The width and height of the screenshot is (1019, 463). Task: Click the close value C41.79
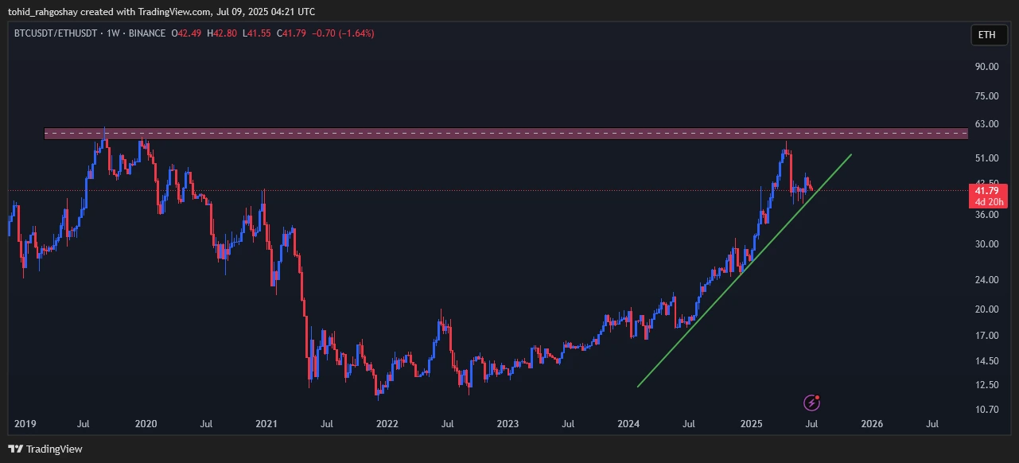(290, 33)
